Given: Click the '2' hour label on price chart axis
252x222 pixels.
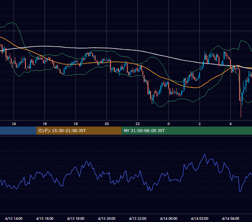Looking at the screenshot, I should click(199, 124).
